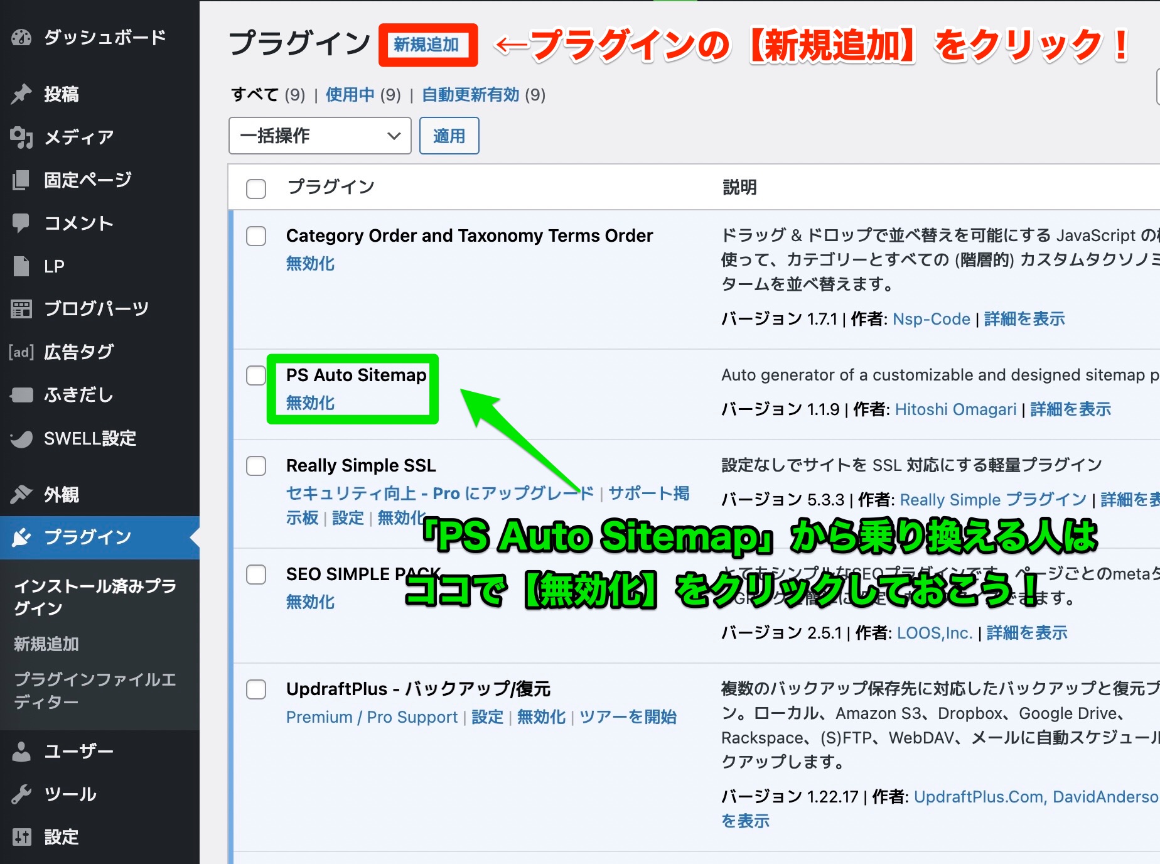
Task: View SEO SIMPLE PACK 詳細を表示 link
Action: coord(1028,633)
